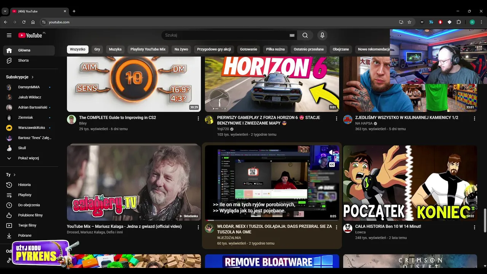487x274 pixels.
Task: Open Mariusz Kalaga szlagiery.TV thumbnail
Action: tap(134, 183)
